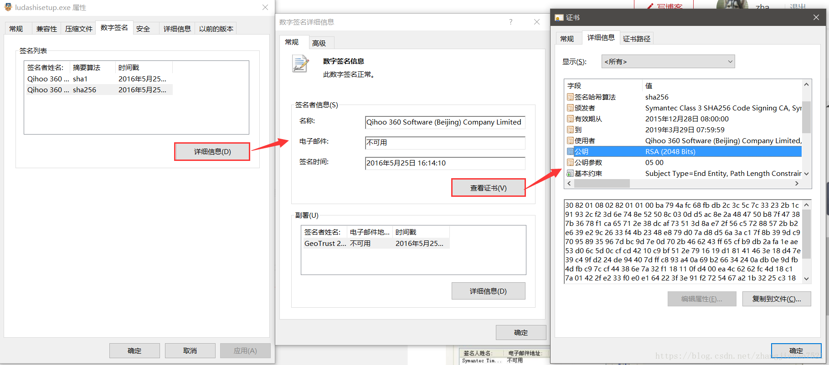This screenshot has height=365, width=829.
Task: Click the 颁发者 field icon
Action: (570, 108)
